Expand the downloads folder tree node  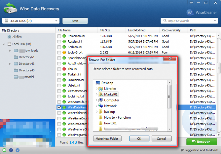click(10, 51)
